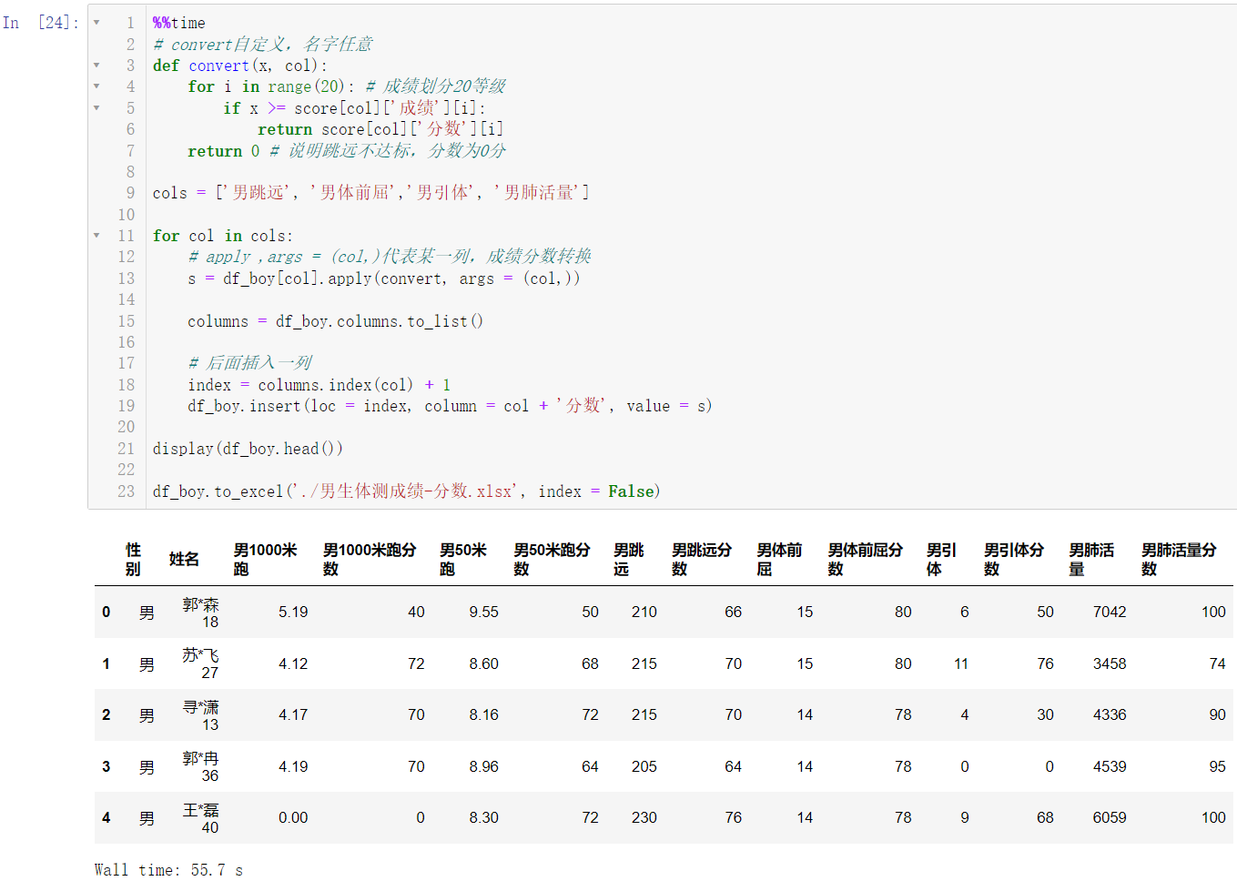Select the In [24] cell prompt
This screenshot has width=1237, height=881.
(x=41, y=23)
